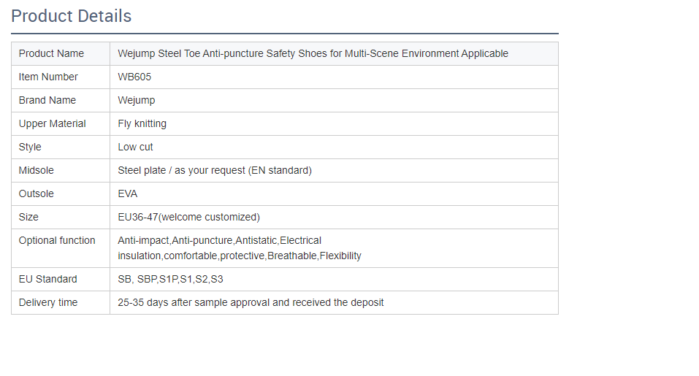Select the Product Name label cell
Viewport: 699px width, 376px height.
(51, 53)
